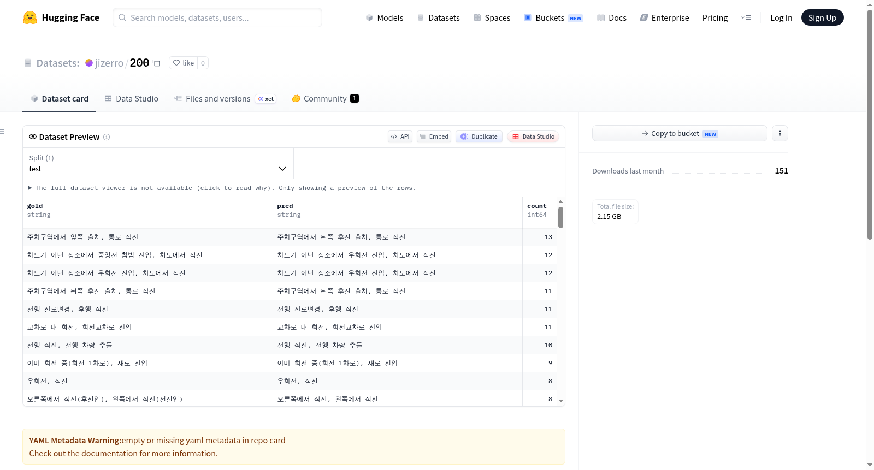Select gold cell '선행 진로변경, 후행 직진'
The width and height of the screenshot is (874, 470).
click(147, 309)
